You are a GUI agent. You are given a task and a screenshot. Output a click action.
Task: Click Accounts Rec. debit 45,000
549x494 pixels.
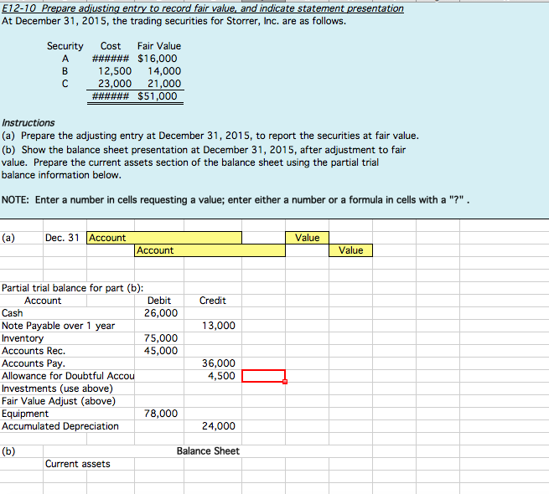161,351
